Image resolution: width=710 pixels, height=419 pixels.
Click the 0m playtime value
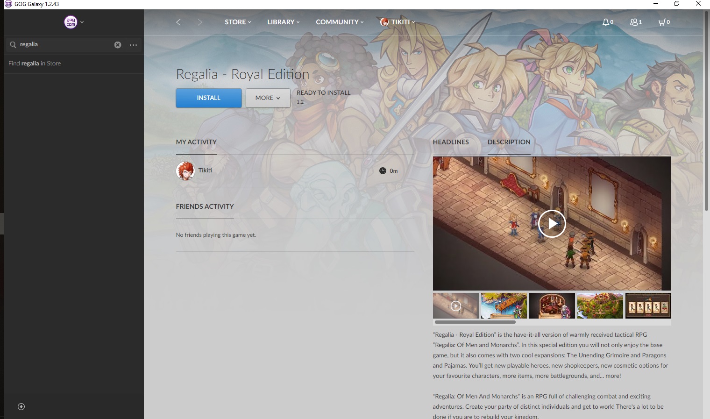point(394,171)
